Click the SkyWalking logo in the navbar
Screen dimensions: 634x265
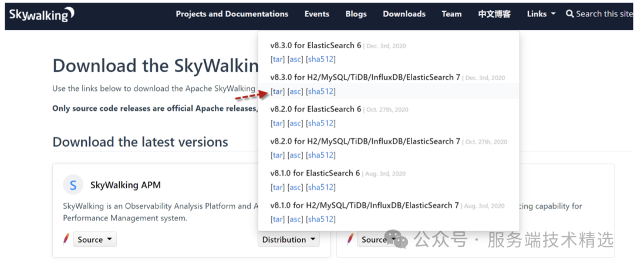tap(42, 14)
